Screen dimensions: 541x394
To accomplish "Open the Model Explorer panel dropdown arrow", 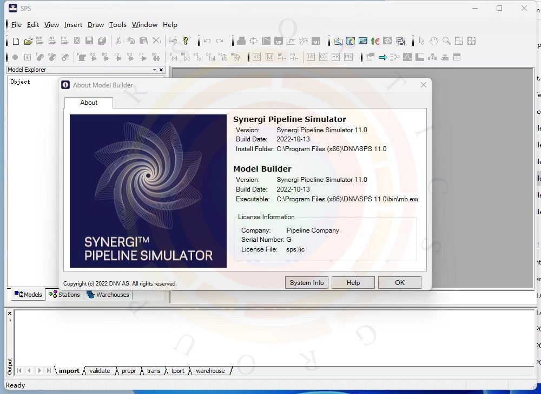I will click(154, 70).
